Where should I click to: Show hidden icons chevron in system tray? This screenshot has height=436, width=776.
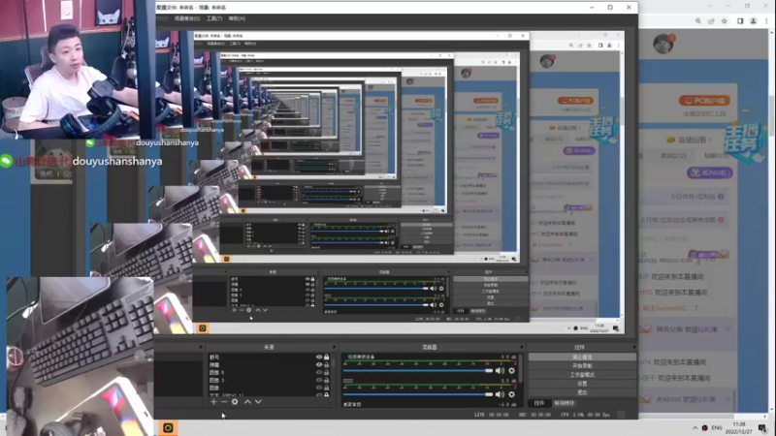pyautogui.click(x=695, y=428)
